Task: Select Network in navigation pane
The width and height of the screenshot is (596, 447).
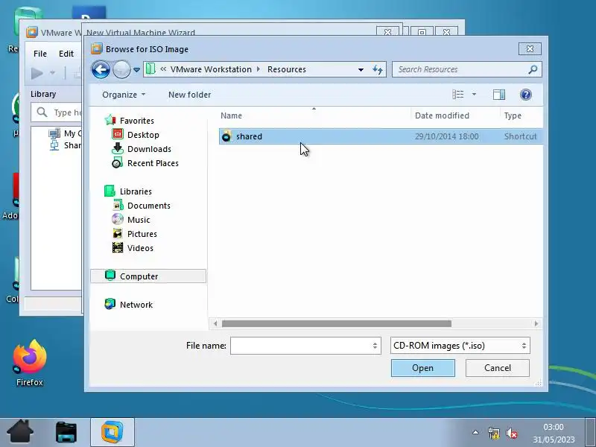Action: (x=136, y=305)
